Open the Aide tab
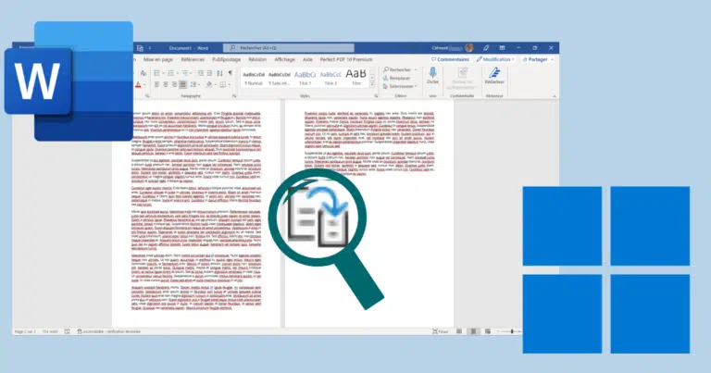This screenshot has height=373, width=711. point(307,59)
